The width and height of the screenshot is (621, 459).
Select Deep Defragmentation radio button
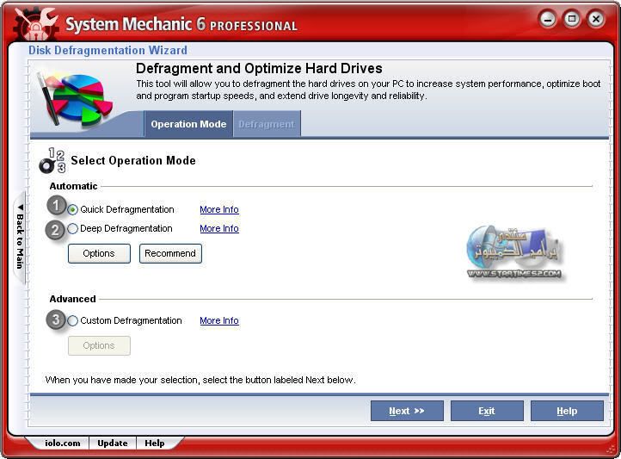(x=72, y=229)
